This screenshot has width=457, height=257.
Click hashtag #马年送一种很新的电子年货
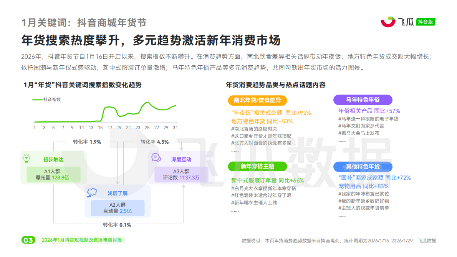(368, 119)
